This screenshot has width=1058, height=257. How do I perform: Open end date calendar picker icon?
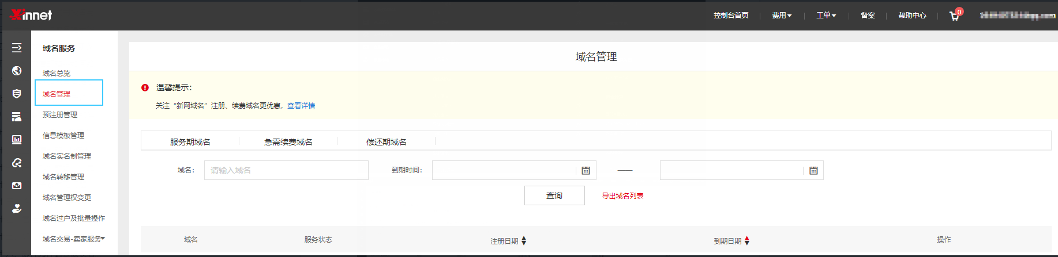pyautogui.click(x=813, y=170)
